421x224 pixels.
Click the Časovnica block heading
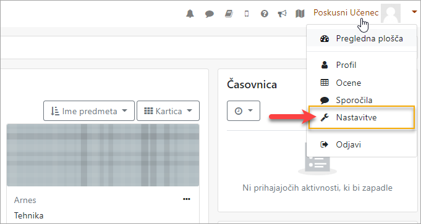tap(252, 85)
